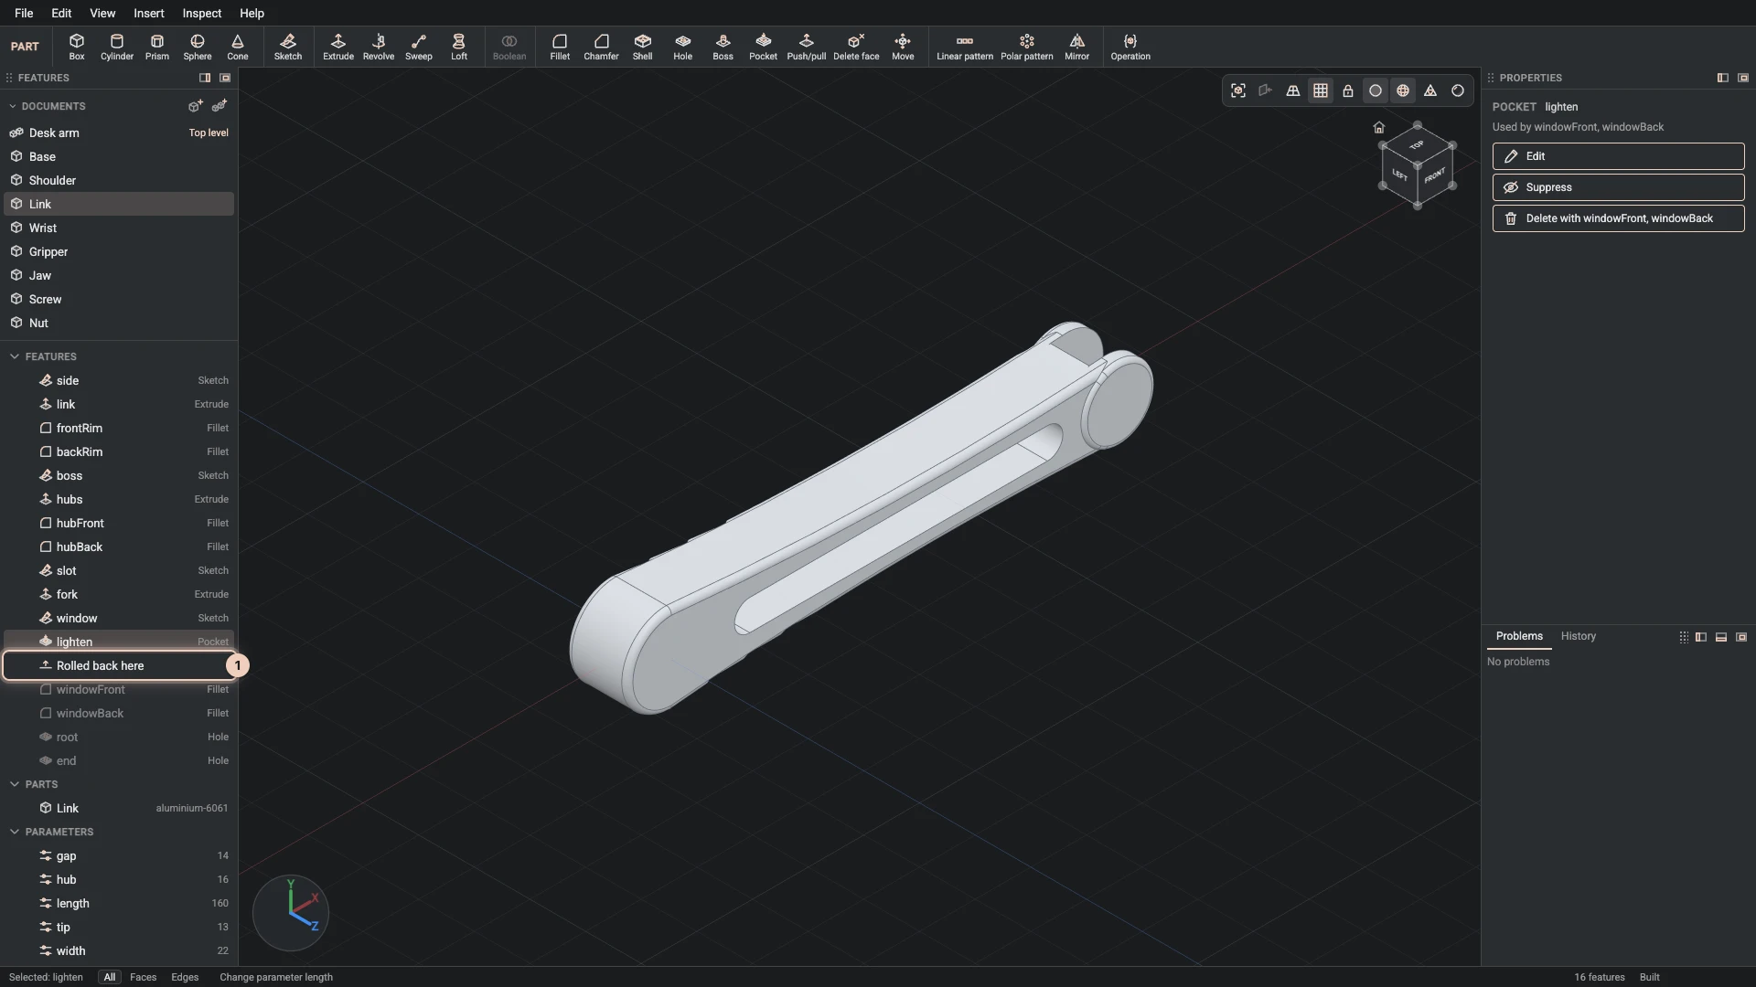This screenshot has height=987, width=1756.
Task: Use the Shell tool
Action: [x=643, y=47]
